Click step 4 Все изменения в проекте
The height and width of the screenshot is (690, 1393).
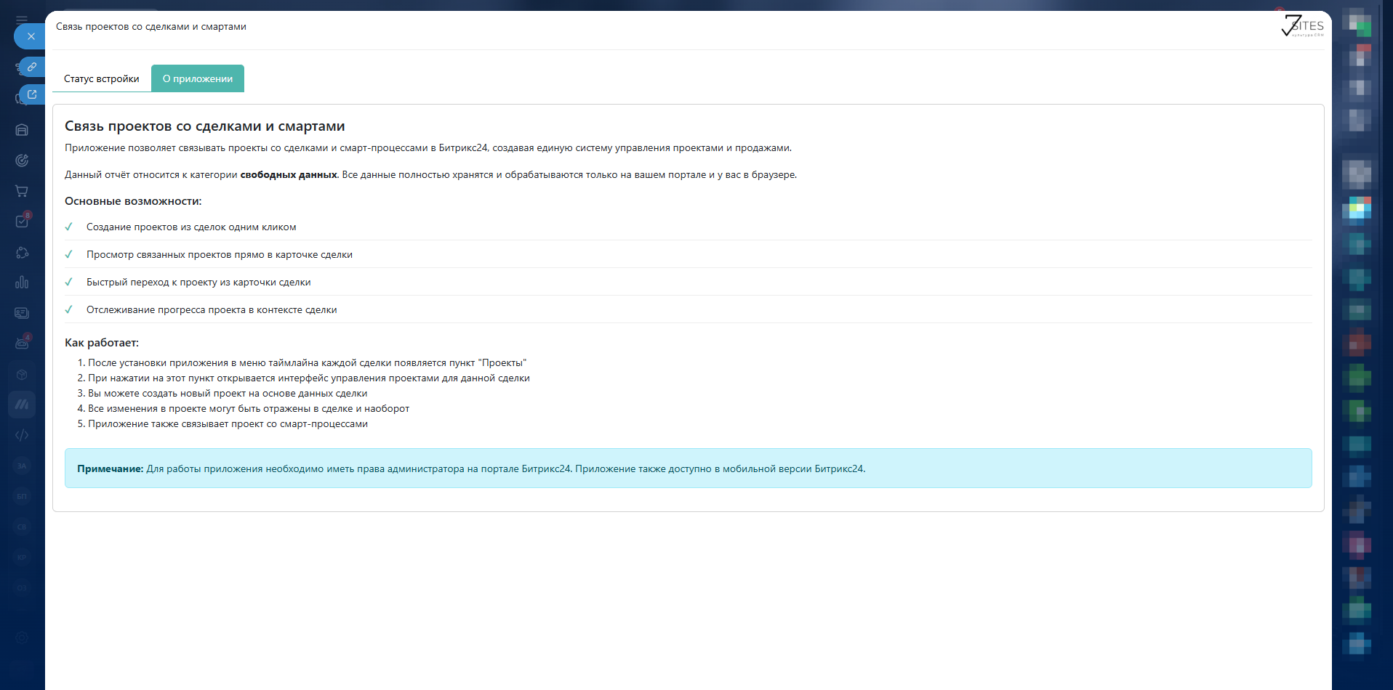click(249, 409)
